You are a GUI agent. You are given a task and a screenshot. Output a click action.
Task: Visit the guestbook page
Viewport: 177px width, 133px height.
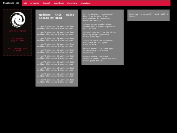point(59,3)
